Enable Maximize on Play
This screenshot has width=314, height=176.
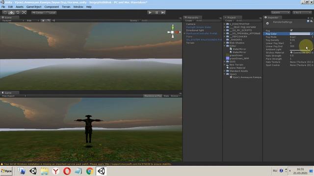pyautogui.click(x=153, y=96)
